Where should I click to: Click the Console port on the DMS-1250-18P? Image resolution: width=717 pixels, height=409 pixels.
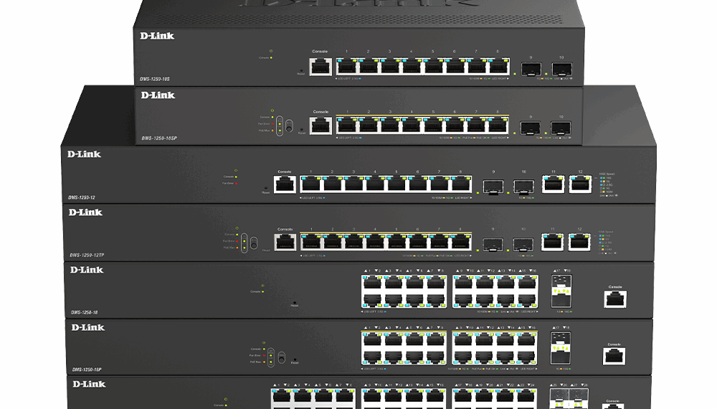point(614,357)
